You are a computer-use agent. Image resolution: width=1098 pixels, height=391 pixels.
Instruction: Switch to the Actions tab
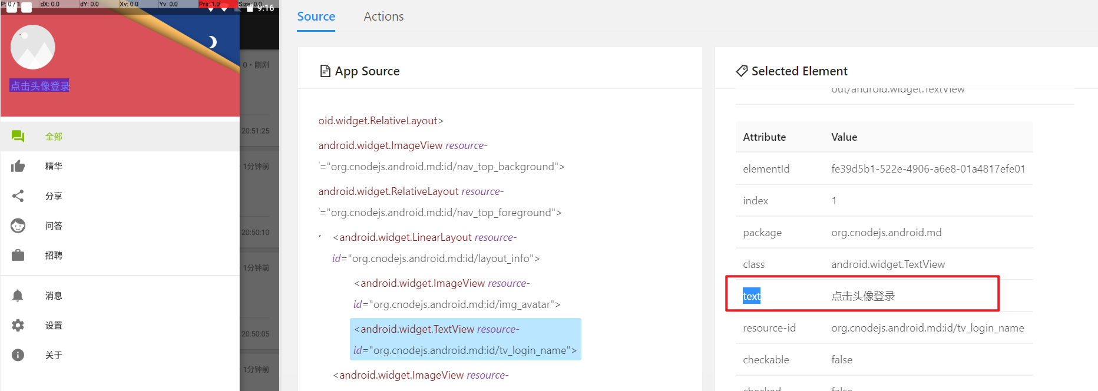[x=383, y=16]
